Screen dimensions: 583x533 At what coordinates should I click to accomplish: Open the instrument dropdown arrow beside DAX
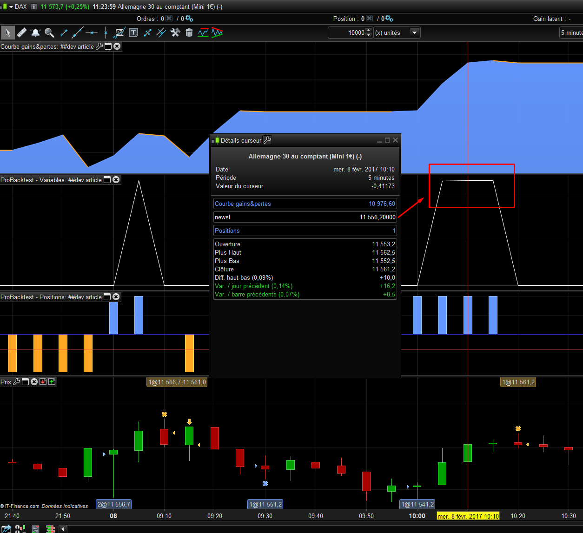point(11,7)
